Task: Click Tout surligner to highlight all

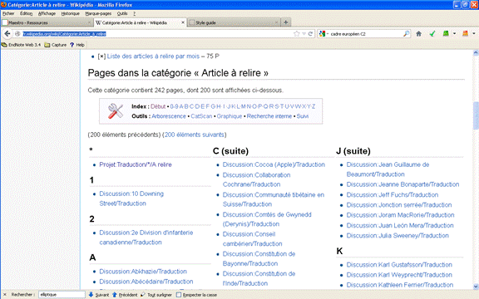Action: coord(156,295)
